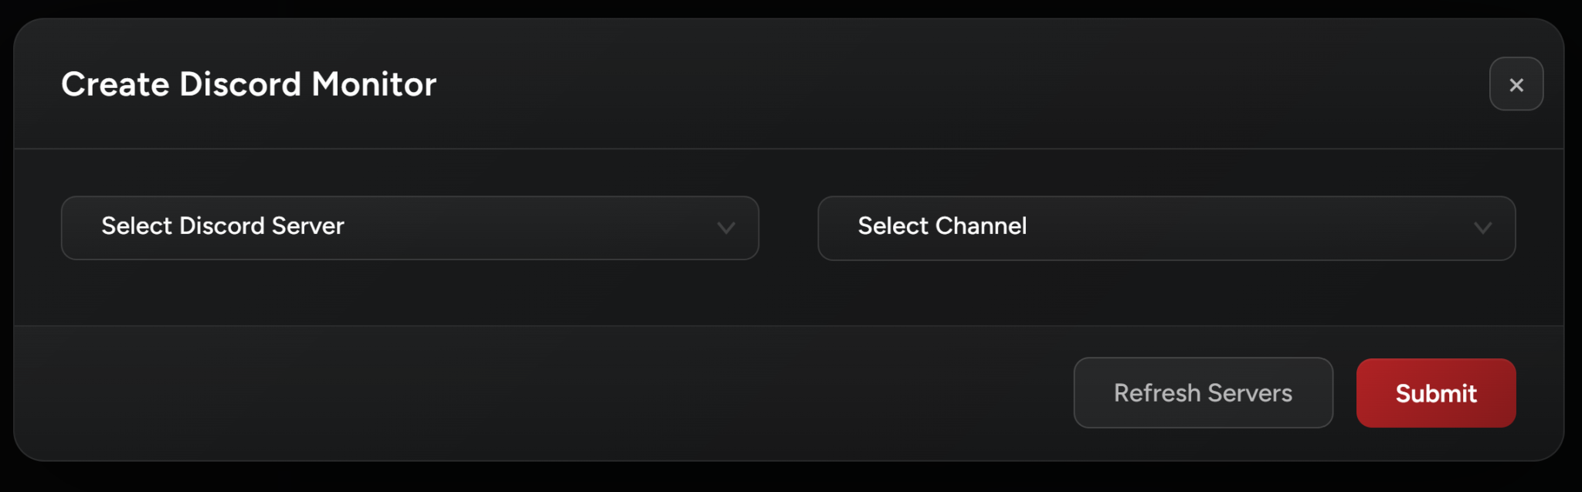Click the Create Discord Monitor title text
The image size is (1582, 492).
tap(249, 84)
